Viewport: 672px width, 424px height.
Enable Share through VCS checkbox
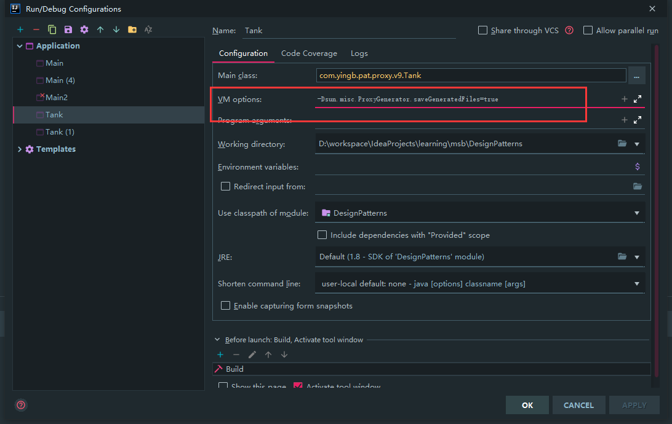point(483,31)
